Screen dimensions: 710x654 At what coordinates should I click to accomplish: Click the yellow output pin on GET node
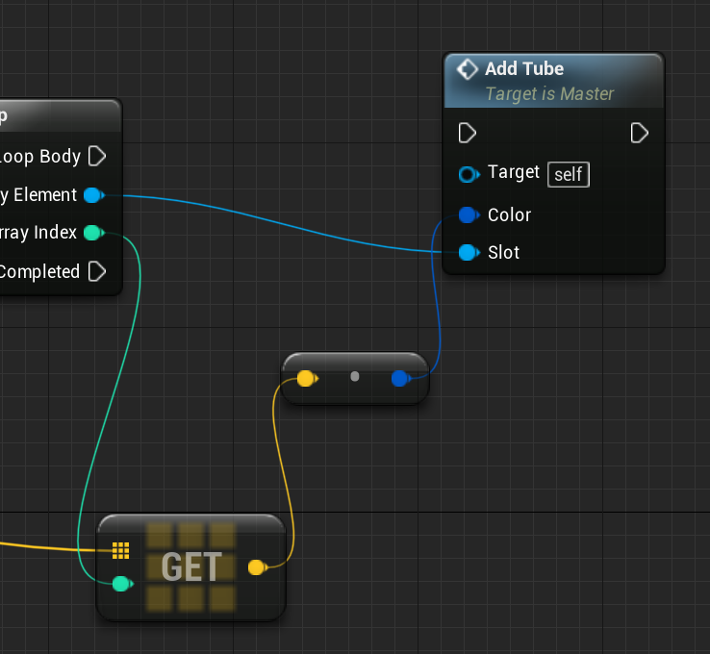click(258, 567)
